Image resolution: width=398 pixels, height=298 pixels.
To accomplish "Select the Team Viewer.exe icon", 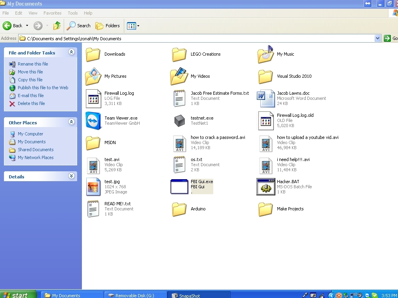I will [x=93, y=121].
